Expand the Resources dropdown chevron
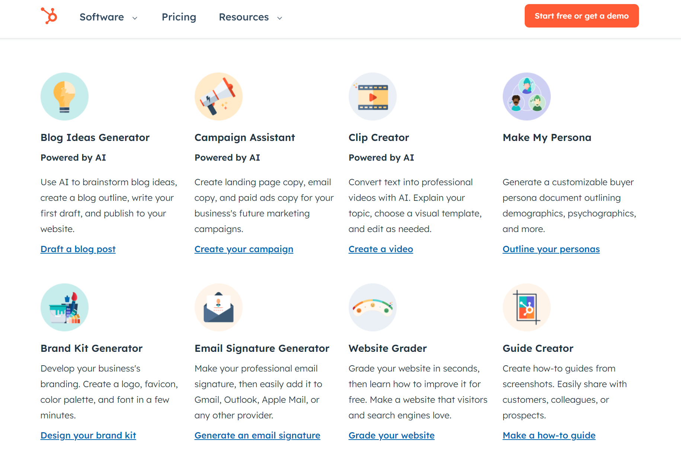Image resolution: width=681 pixels, height=450 pixels. [280, 18]
